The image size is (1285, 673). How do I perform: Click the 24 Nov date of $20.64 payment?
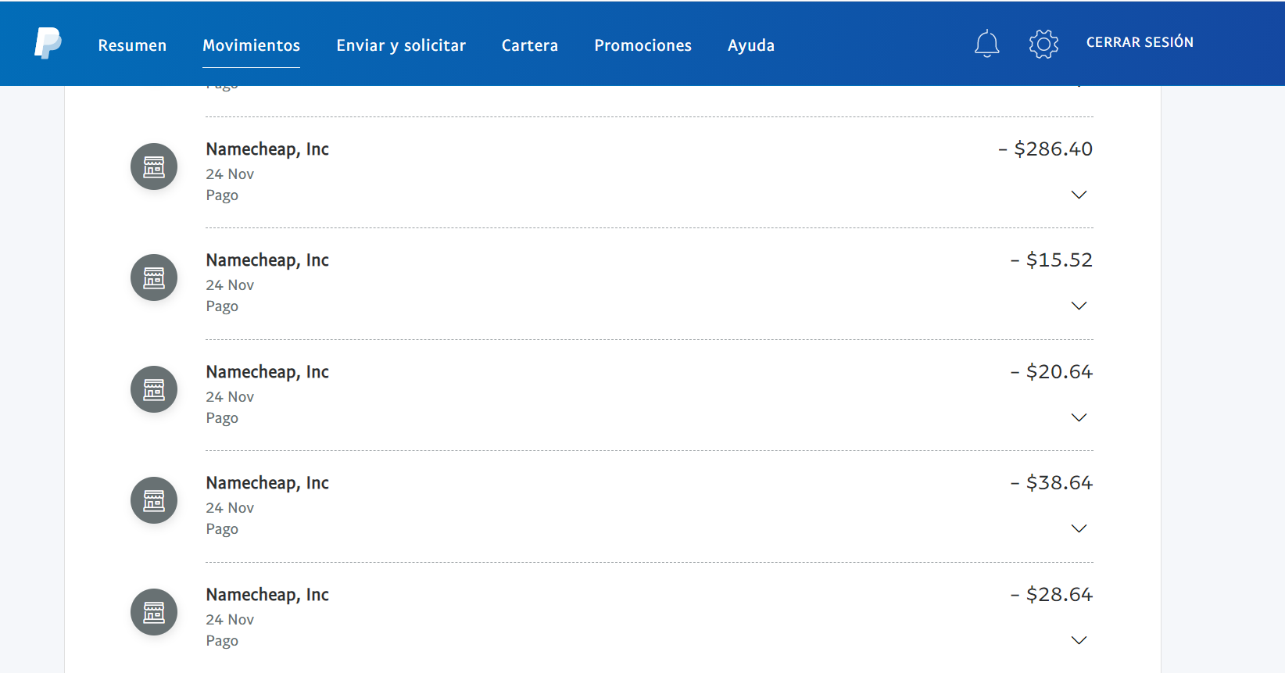pos(230,396)
